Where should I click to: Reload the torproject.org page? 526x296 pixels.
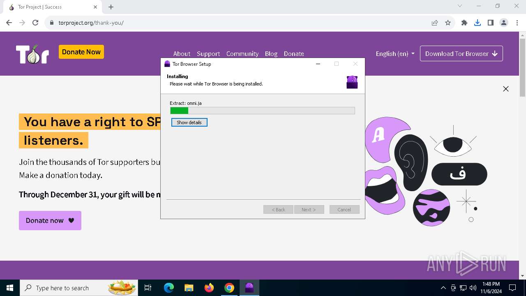[35, 23]
